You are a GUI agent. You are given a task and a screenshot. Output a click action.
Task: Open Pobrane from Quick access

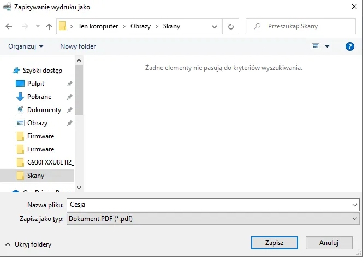pyautogui.click(x=39, y=97)
